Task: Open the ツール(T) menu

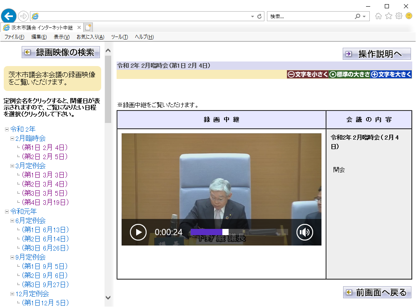Action: (120, 37)
